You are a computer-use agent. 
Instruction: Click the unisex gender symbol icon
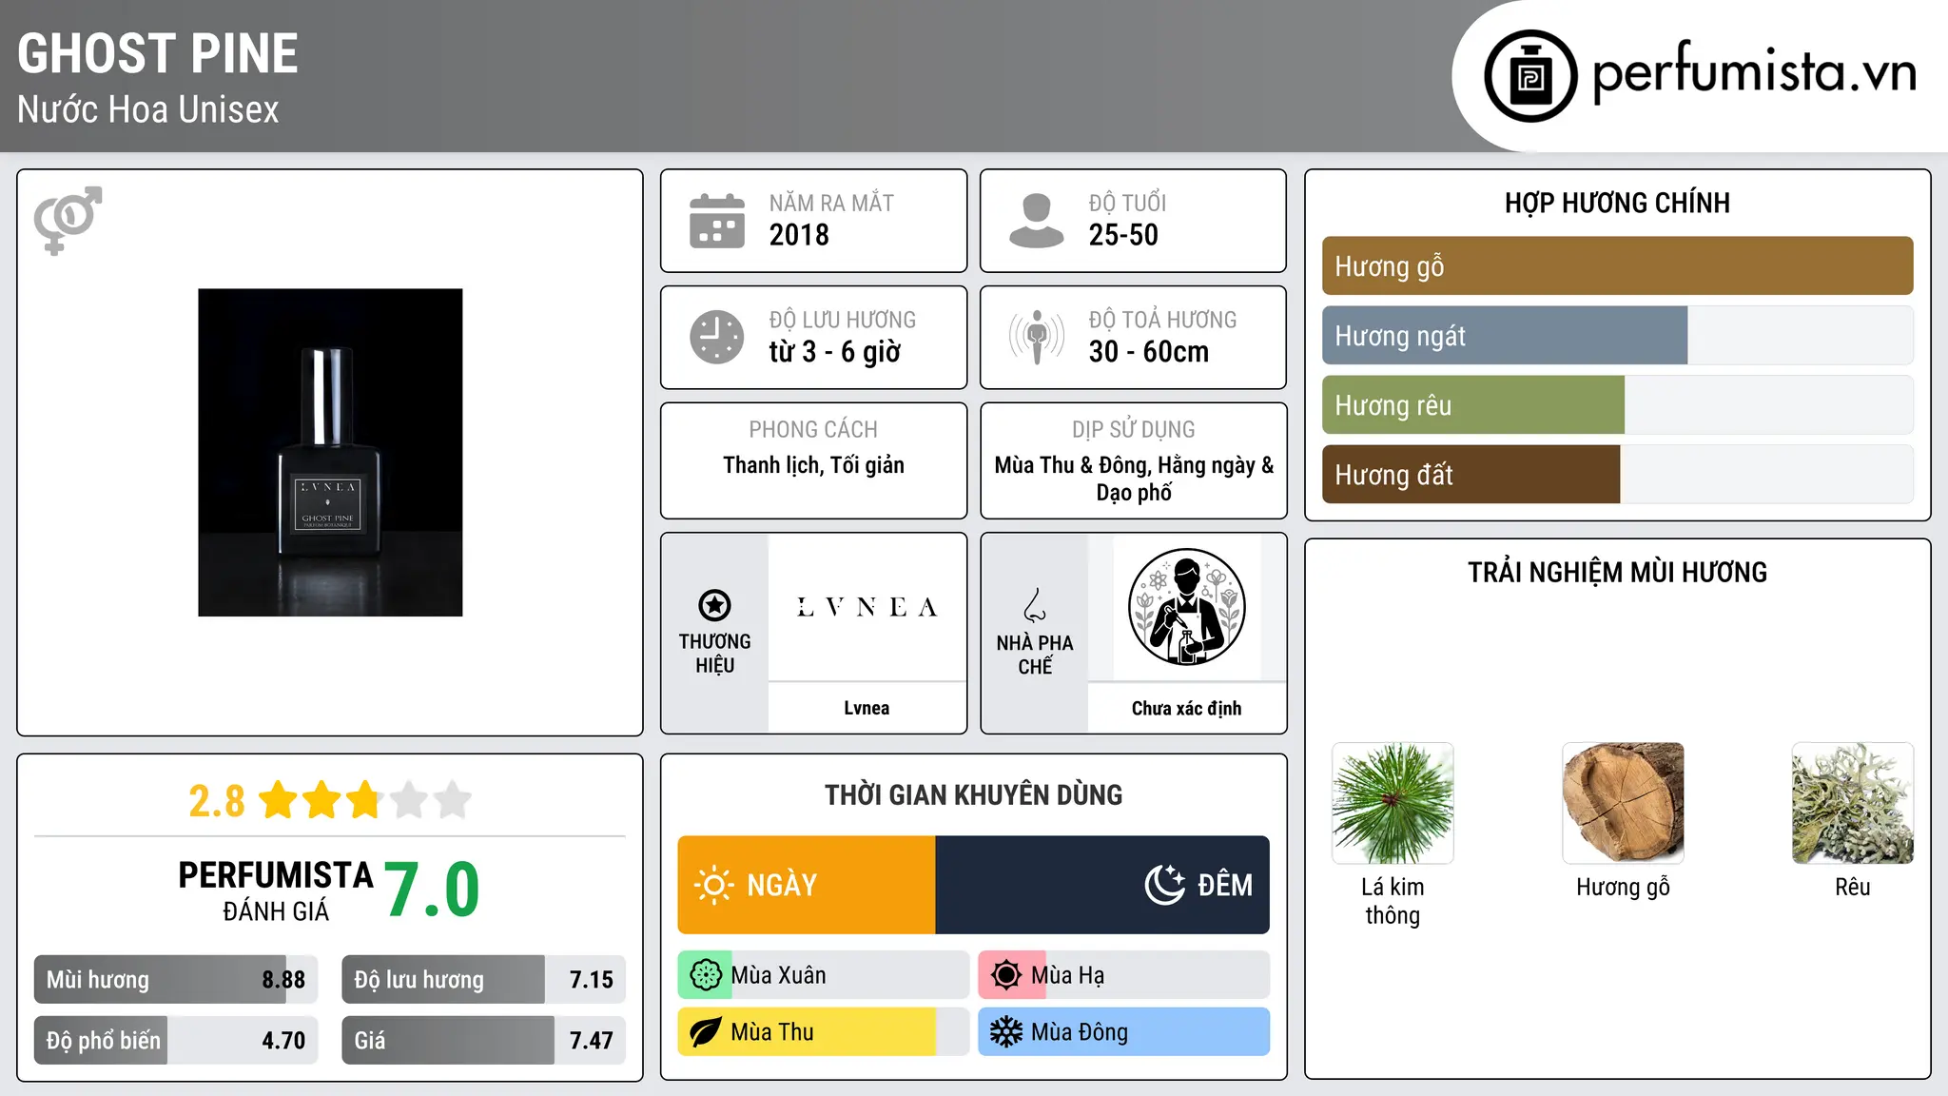[x=68, y=220]
